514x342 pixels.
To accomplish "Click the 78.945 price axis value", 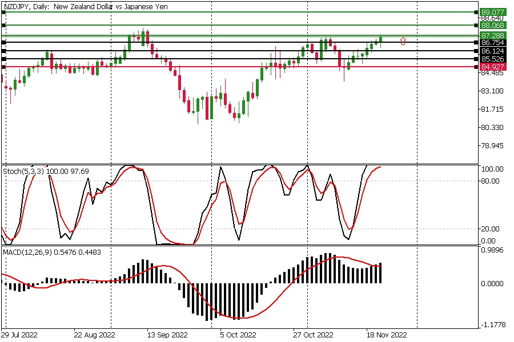I will pyautogui.click(x=492, y=146).
